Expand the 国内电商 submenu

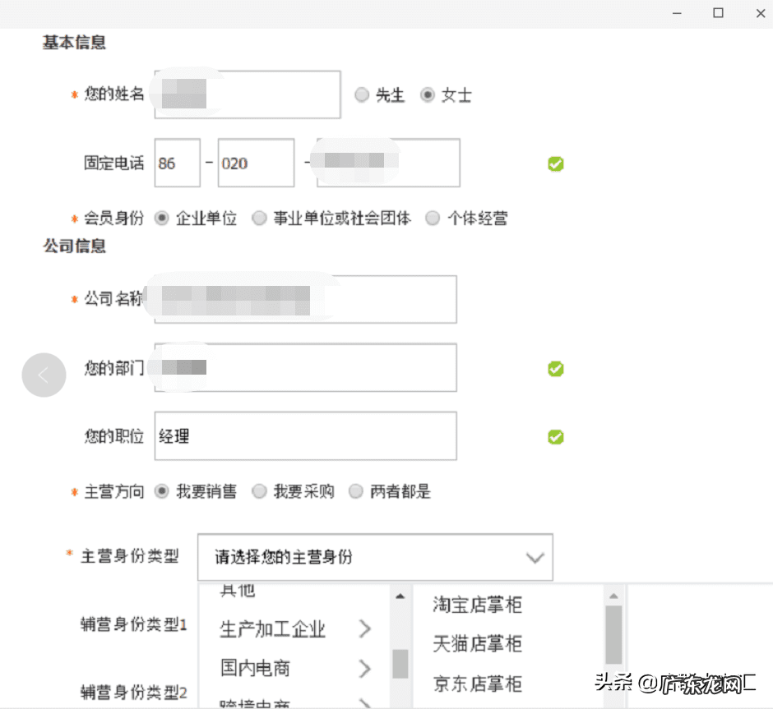255,669
